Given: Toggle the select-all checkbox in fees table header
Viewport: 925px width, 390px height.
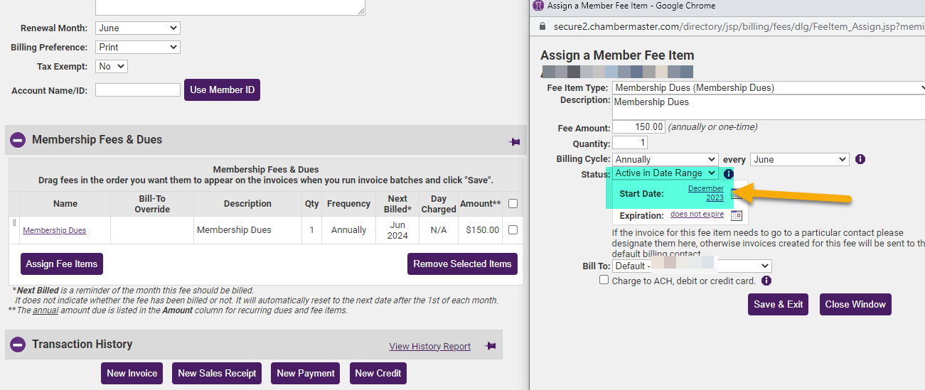Looking at the screenshot, I should pyautogui.click(x=513, y=204).
